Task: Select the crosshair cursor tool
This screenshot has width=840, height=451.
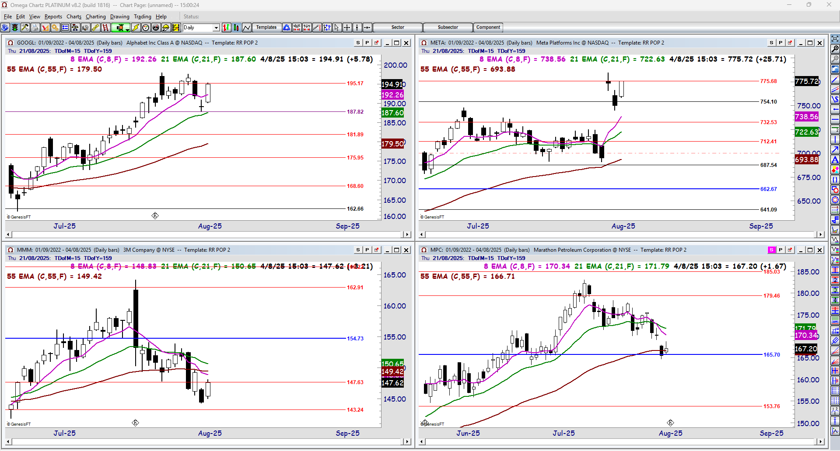Action: point(347,28)
